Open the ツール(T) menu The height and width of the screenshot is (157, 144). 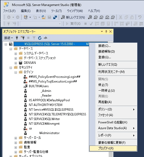[56, 11]
